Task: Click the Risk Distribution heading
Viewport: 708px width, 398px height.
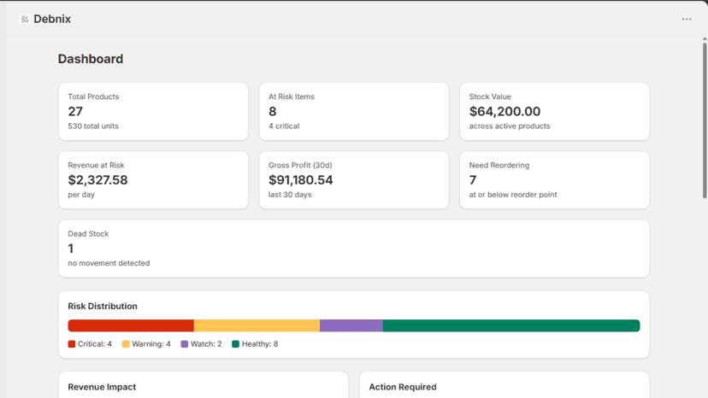Action: (x=103, y=306)
